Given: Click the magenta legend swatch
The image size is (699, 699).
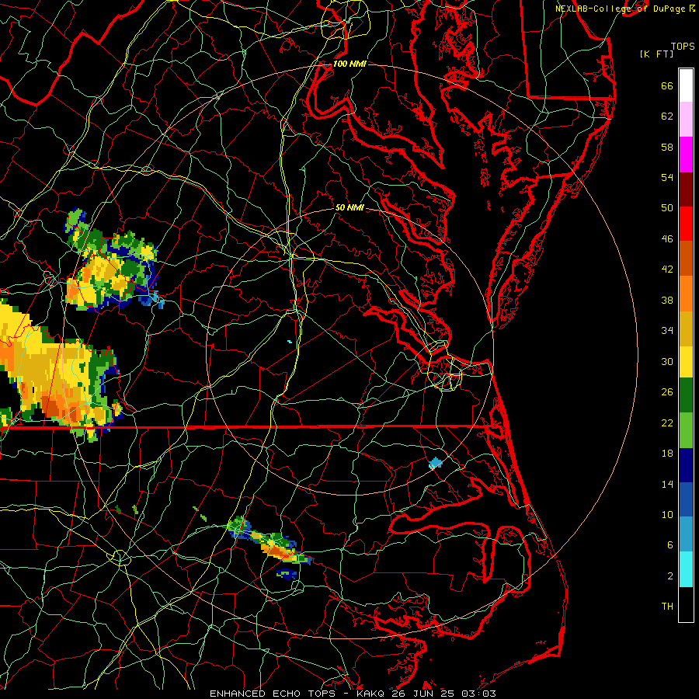Looking at the screenshot, I should coord(686,155).
